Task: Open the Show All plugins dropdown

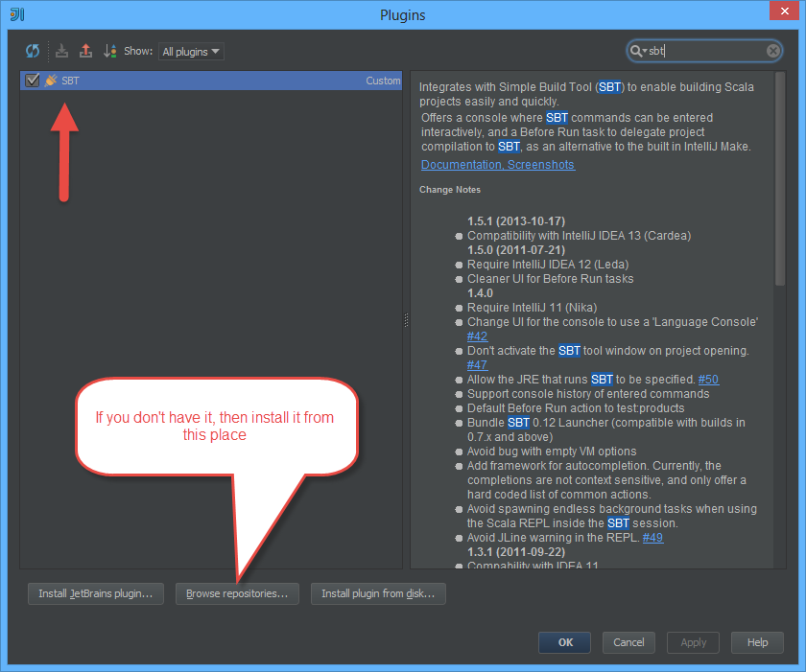Action: [x=191, y=52]
